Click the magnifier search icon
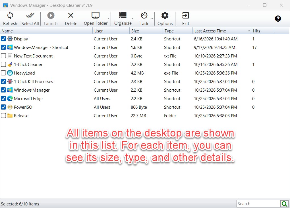 (284, 204)
